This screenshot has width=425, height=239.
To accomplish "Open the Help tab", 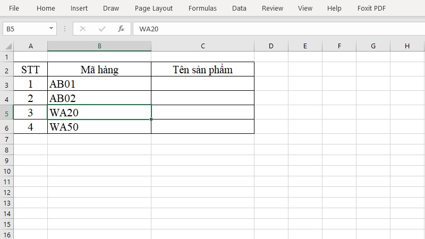I will (334, 8).
